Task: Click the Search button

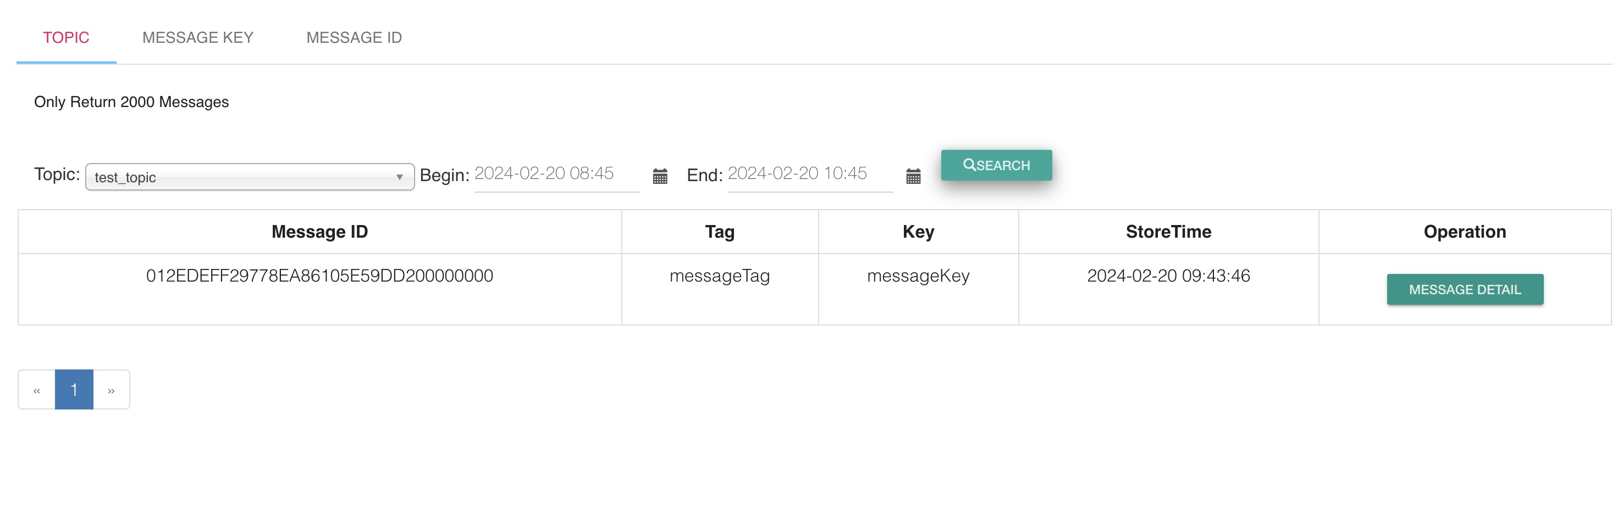Action: (x=996, y=165)
